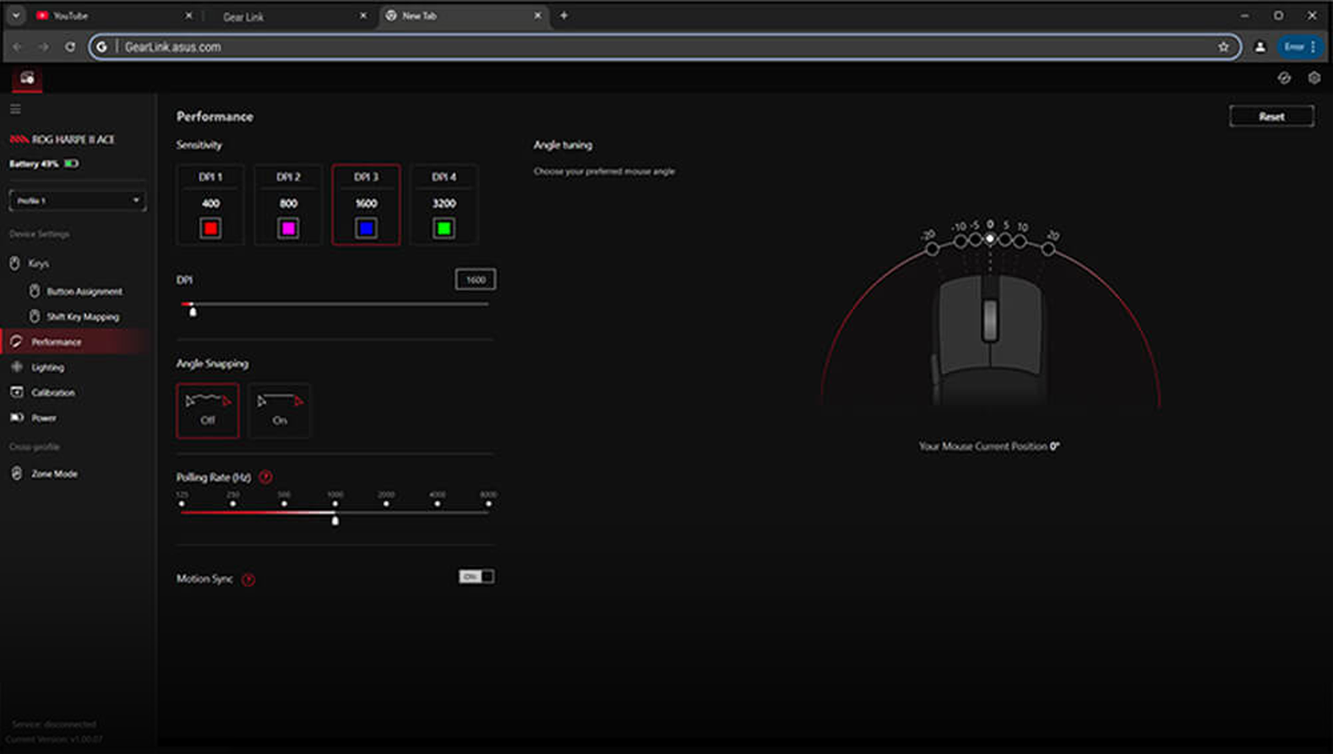The width and height of the screenshot is (1333, 754).
Task: Set Angle Snapping to Off
Action: tap(208, 410)
